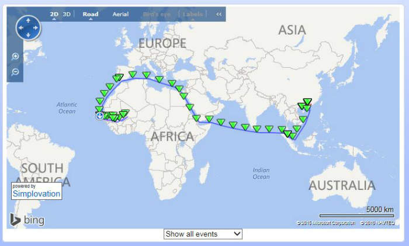This screenshot has width=409, height=246.
Task: Click the blue circular start marker in West Africa
Action: pyautogui.click(x=99, y=116)
